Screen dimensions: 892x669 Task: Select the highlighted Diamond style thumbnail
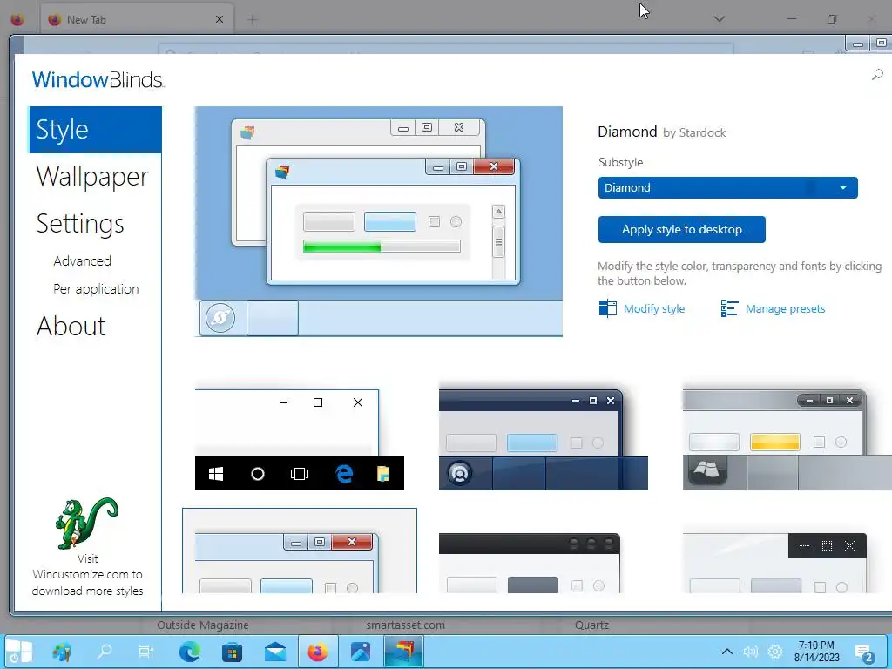pos(300,551)
